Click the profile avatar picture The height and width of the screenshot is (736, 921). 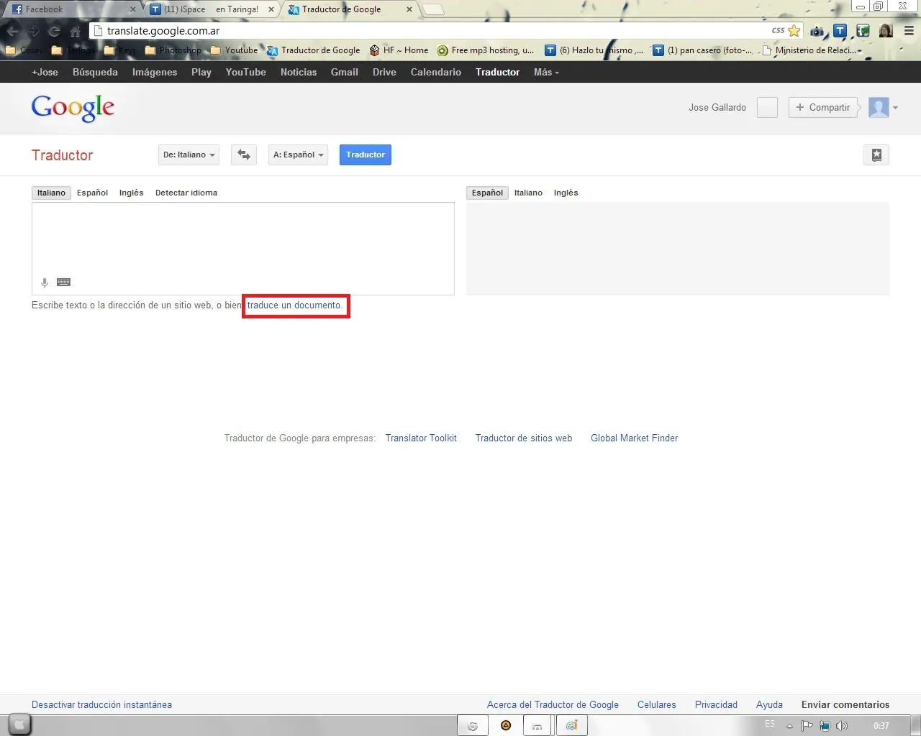879,107
